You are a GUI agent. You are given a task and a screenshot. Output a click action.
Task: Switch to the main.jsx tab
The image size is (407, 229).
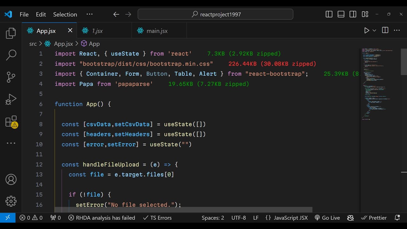159,31
